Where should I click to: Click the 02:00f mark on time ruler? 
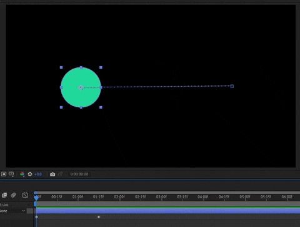[119, 196]
